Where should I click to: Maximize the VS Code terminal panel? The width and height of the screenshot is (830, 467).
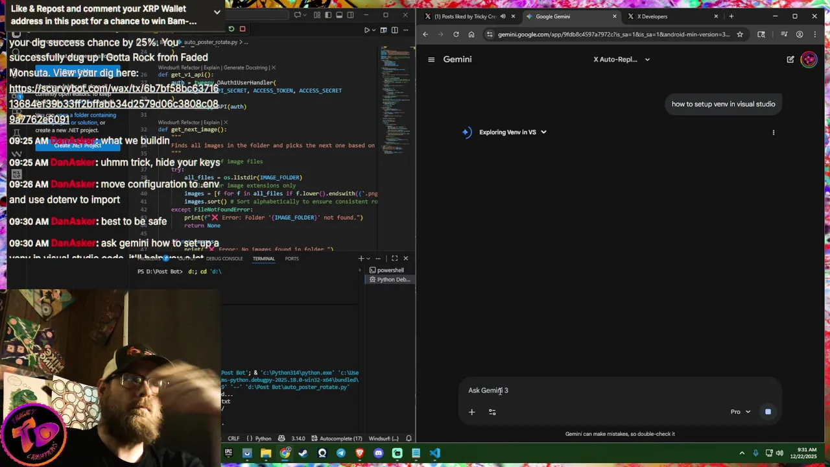[x=394, y=259]
